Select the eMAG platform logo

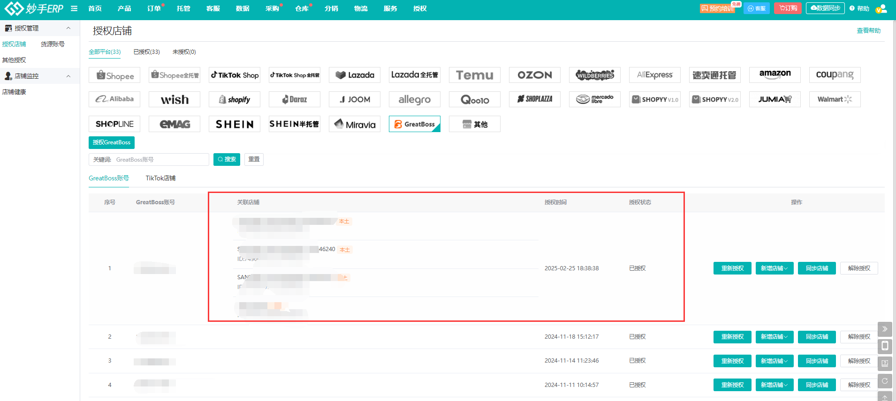[175, 124]
